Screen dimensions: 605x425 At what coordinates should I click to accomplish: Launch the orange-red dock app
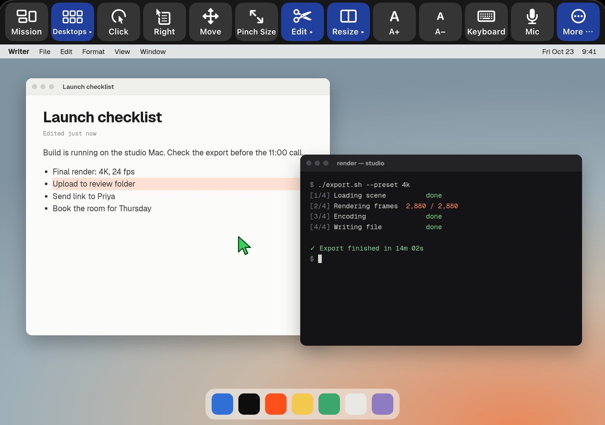point(276,404)
